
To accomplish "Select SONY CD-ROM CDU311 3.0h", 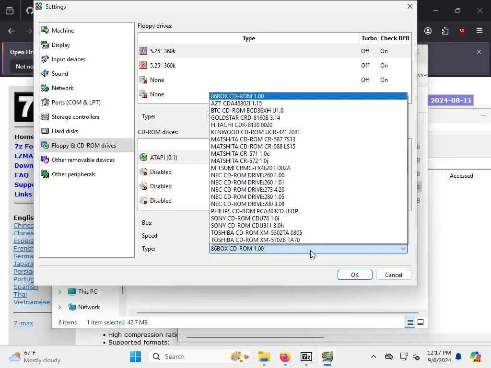I will [308, 226].
